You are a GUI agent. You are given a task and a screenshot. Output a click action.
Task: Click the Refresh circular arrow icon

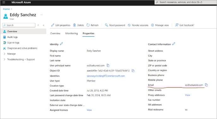tap(88, 25)
